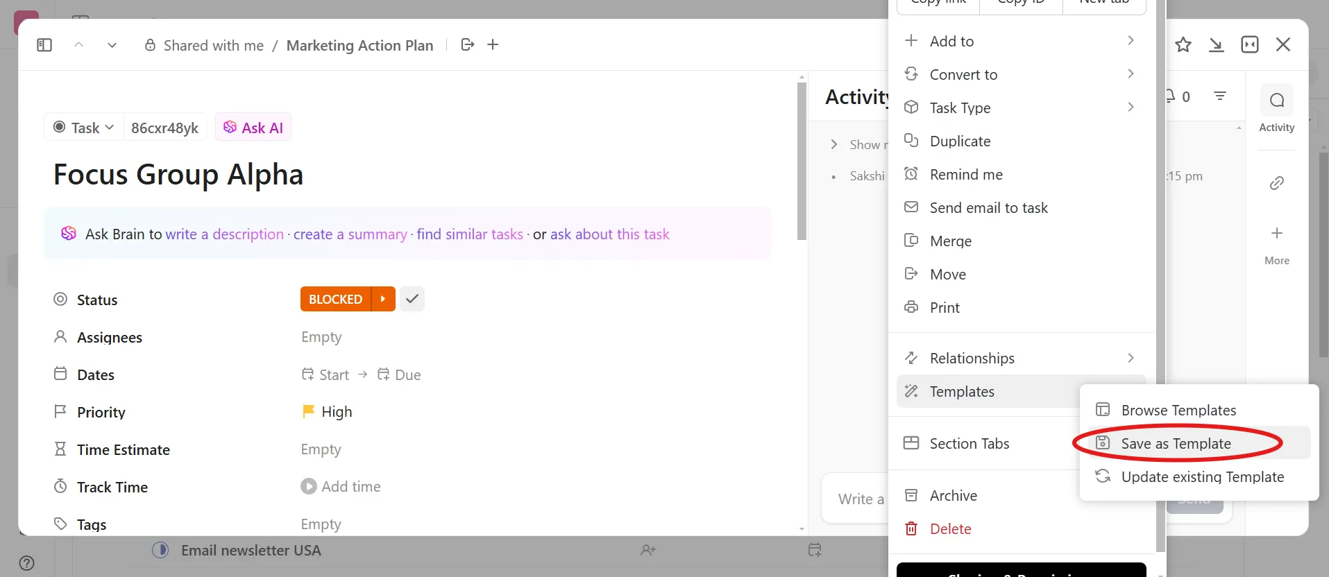Toggle the sidebar layout icon
This screenshot has width=1329, height=577.
coord(44,45)
